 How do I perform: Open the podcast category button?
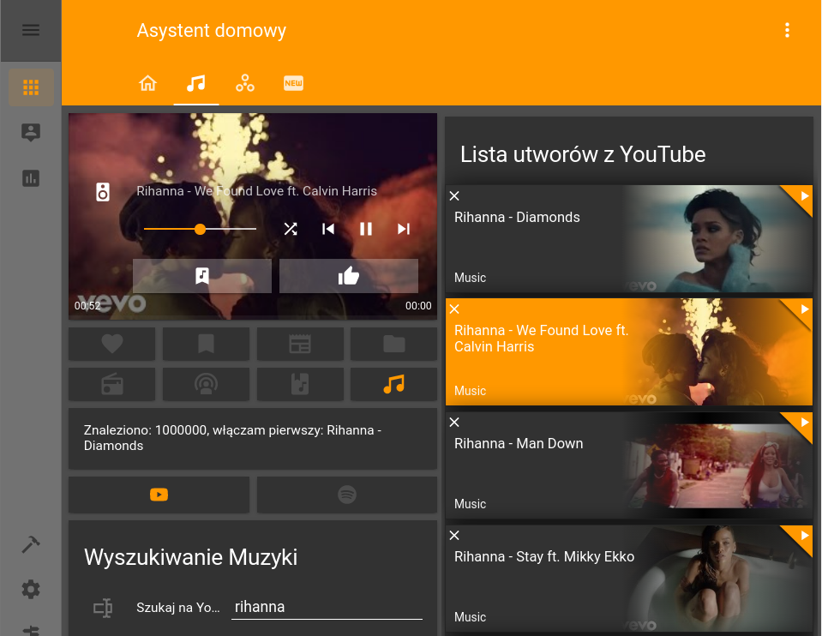pyautogui.click(x=206, y=384)
